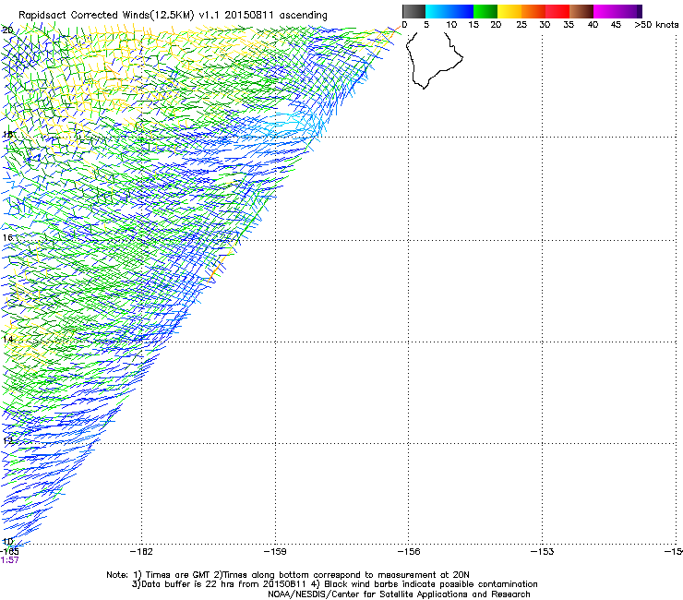
Task: Click the purple 1:57 time label
Action: (x=9, y=560)
